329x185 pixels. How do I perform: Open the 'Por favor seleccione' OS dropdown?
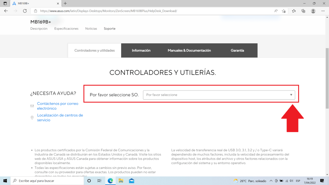click(x=219, y=95)
